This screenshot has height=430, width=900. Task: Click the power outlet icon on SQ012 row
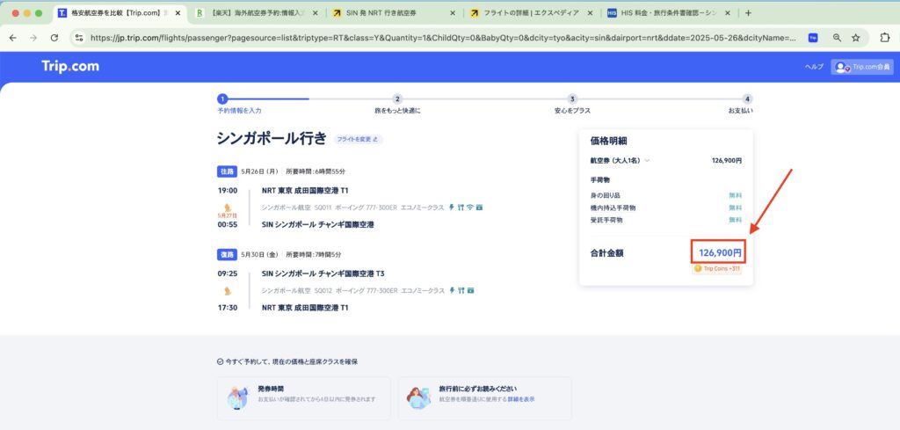click(452, 290)
